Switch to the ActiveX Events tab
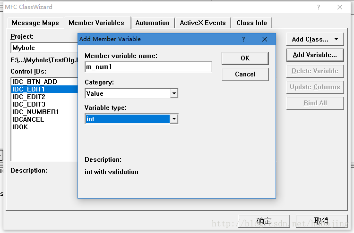This screenshot has width=354, height=233. 203,23
